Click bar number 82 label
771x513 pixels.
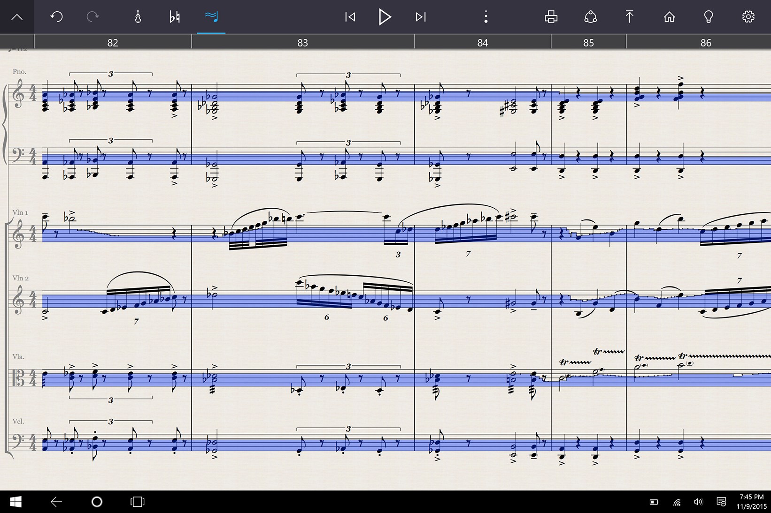(112, 42)
